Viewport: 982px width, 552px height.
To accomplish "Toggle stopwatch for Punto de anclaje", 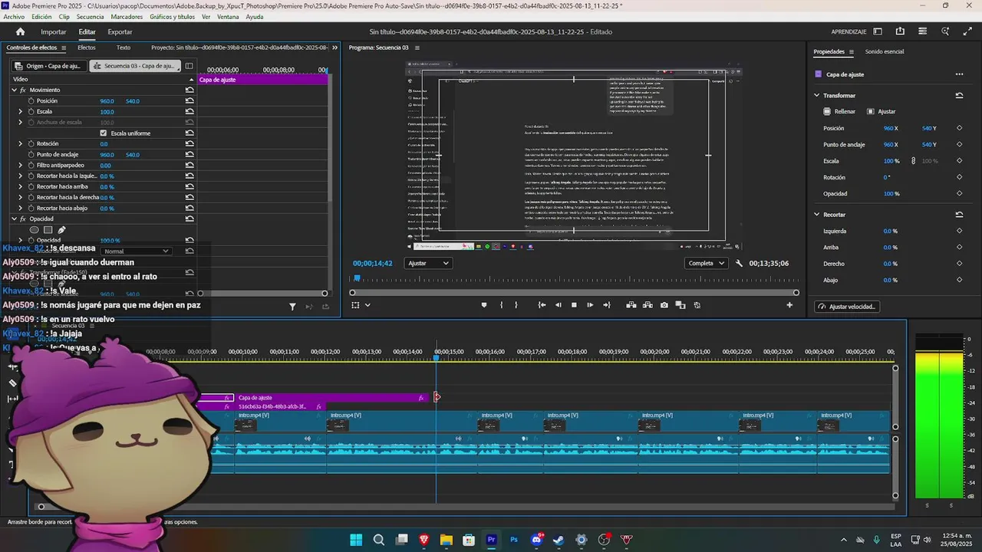I will (31, 154).
